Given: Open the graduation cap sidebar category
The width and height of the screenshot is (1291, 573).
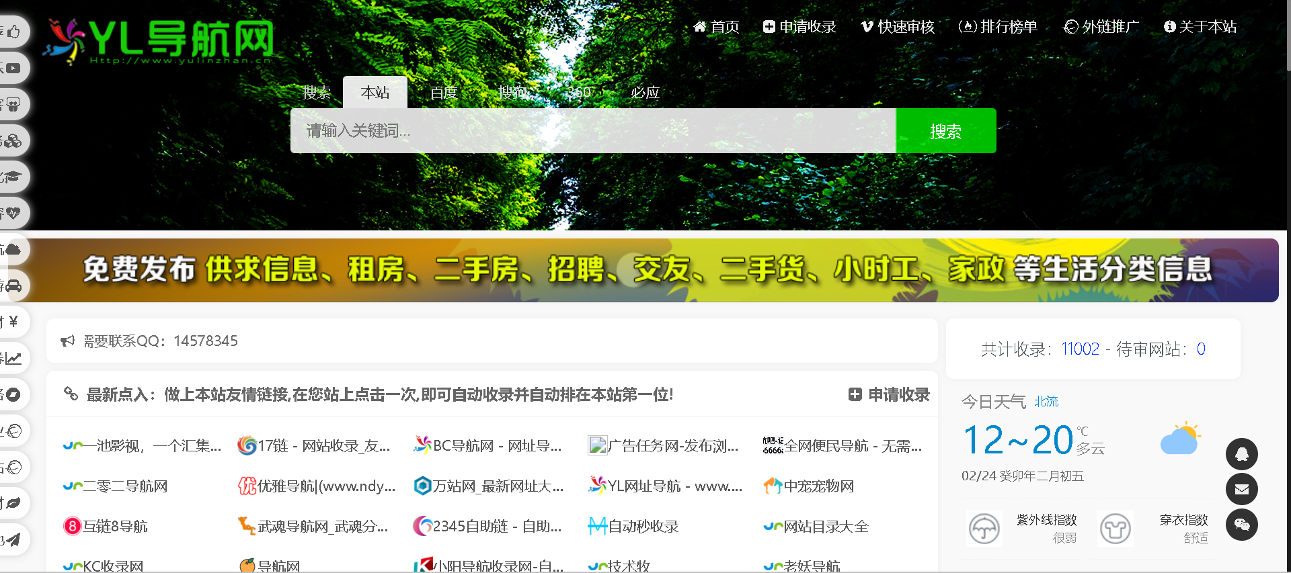Looking at the screenshot, I should click(x=13, y=177).
